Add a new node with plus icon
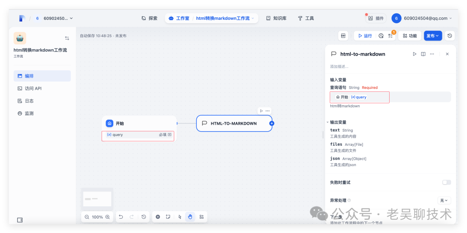The width and height of the screenshot is (467, 233). pyautogui.click(x=158, y=217)
